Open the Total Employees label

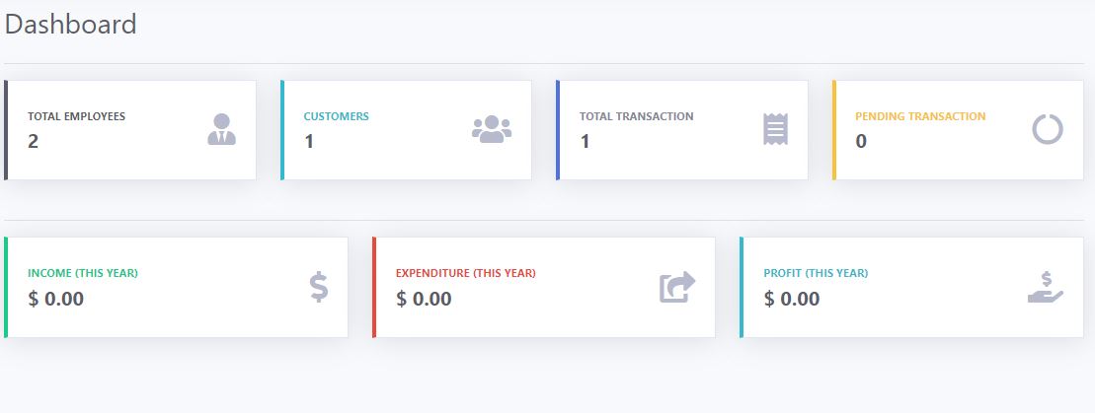click(76, 116)
